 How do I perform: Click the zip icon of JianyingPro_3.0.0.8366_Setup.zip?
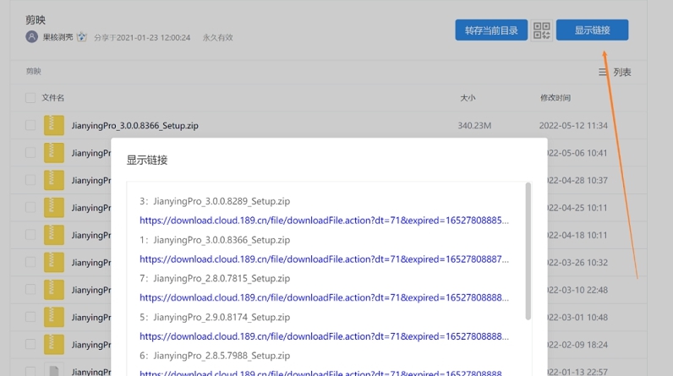pos(53,125)
